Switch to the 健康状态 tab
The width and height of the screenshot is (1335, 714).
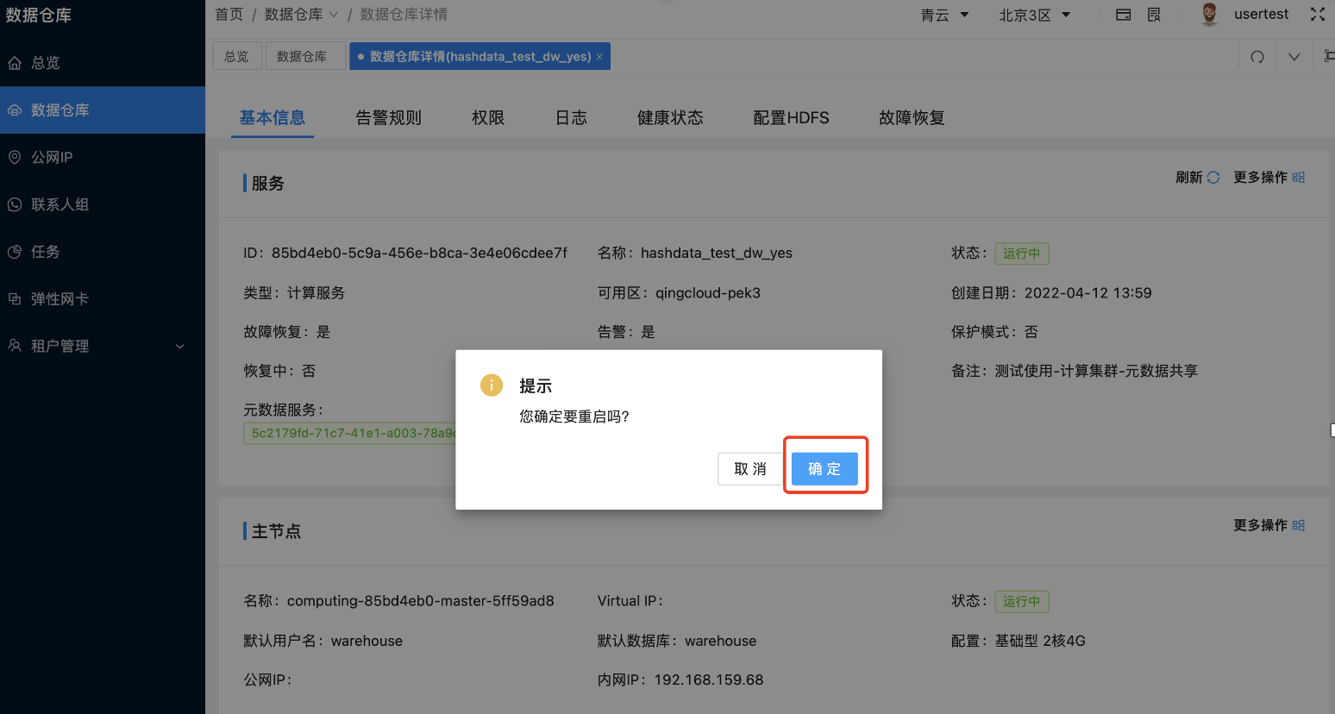pos(670,117)
